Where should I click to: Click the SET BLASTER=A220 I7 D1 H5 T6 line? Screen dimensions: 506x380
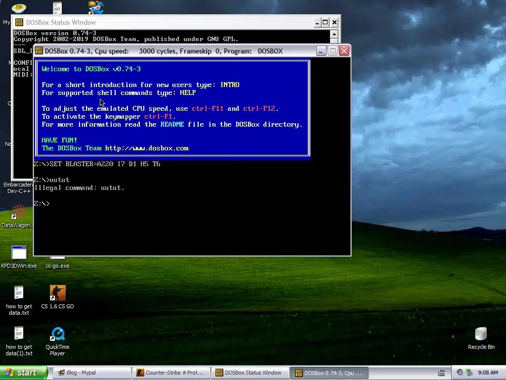point(97,164)
